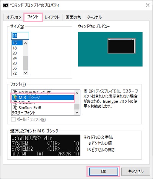Select SimSun-ExtB font

point(43,108)
